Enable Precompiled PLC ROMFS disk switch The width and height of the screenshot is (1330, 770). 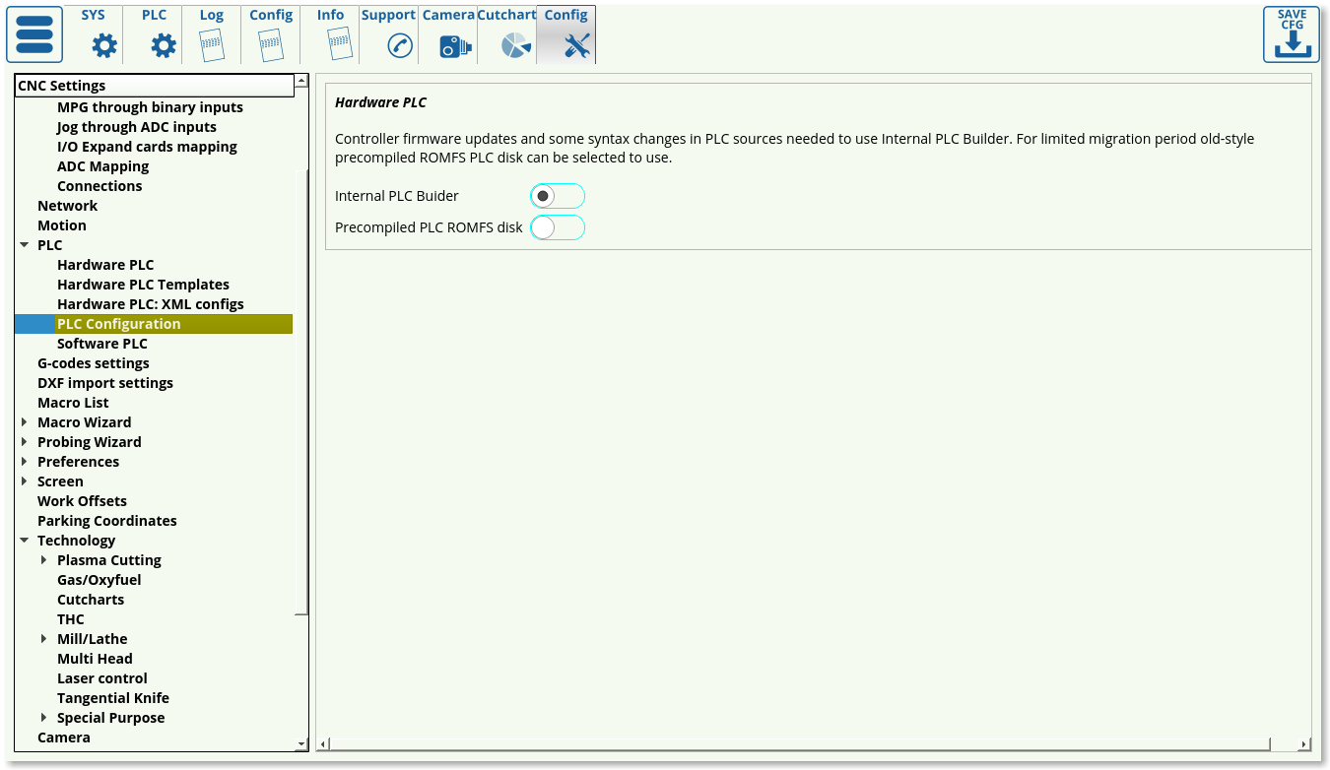(557, 227)
